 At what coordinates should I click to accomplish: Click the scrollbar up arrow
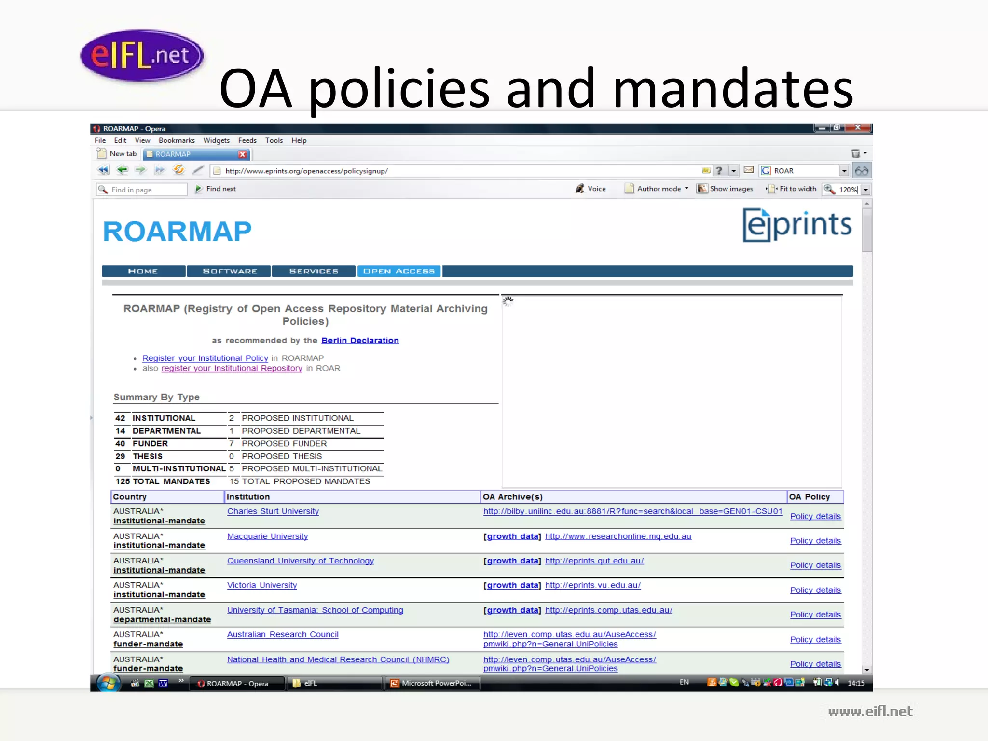[x=867, y=204]
